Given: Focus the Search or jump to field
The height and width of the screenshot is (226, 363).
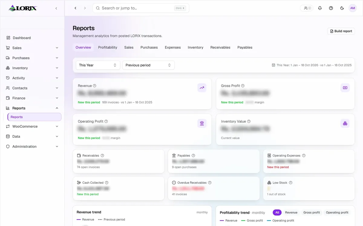Looking at the screenshot, I should (x=141, y=8).
